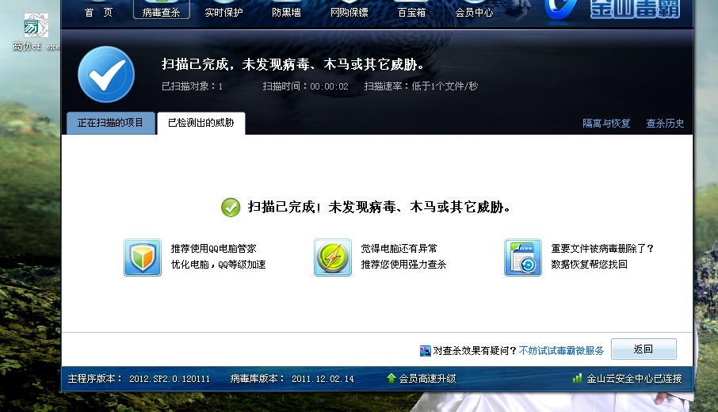The height and width of the screenshot is (412, 718).
Task: Open the 查杀历史 scan history link
Action: pyautogui.click(x=665, y=123)
